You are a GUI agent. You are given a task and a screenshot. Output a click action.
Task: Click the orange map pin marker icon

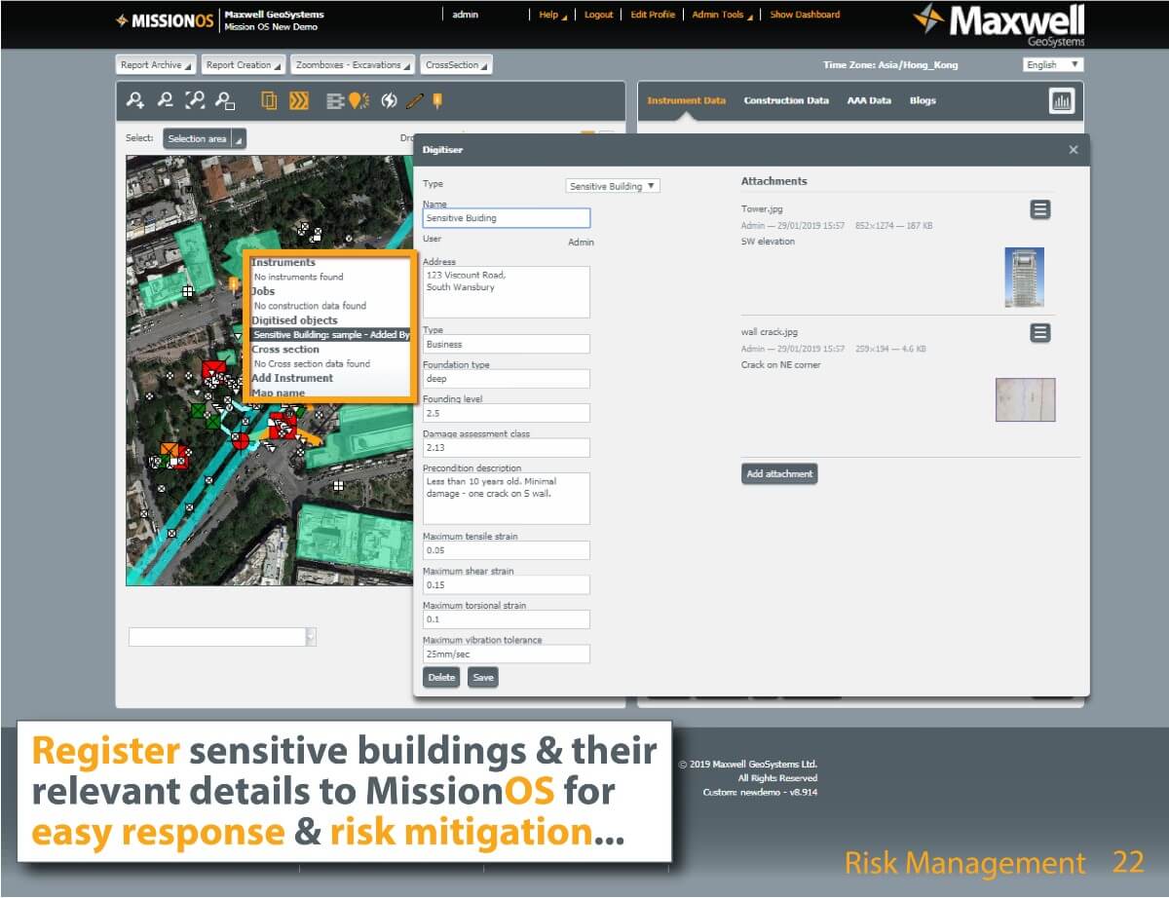(x=358, y=99)
